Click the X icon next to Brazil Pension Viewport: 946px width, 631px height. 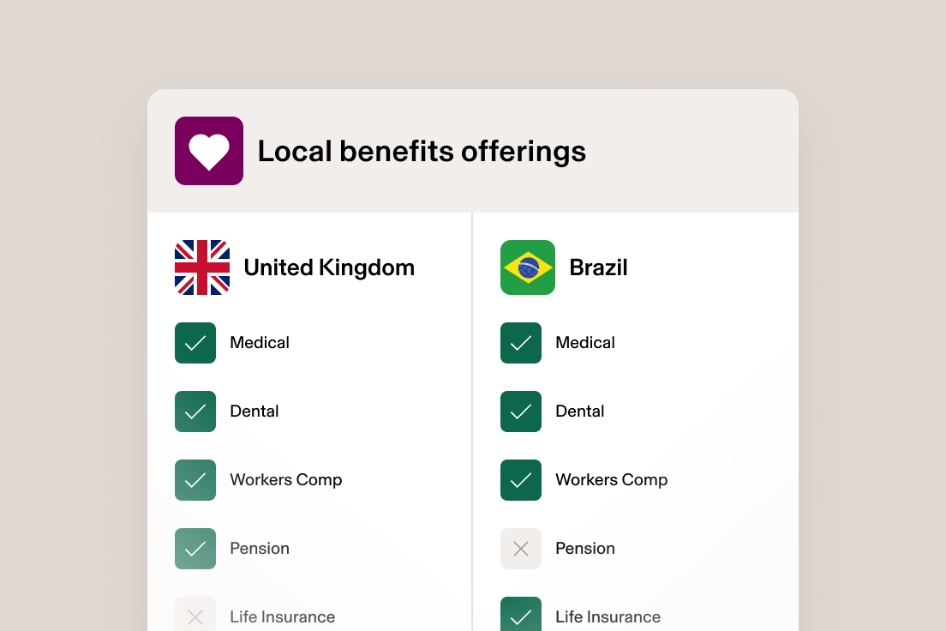pos(521,548)
